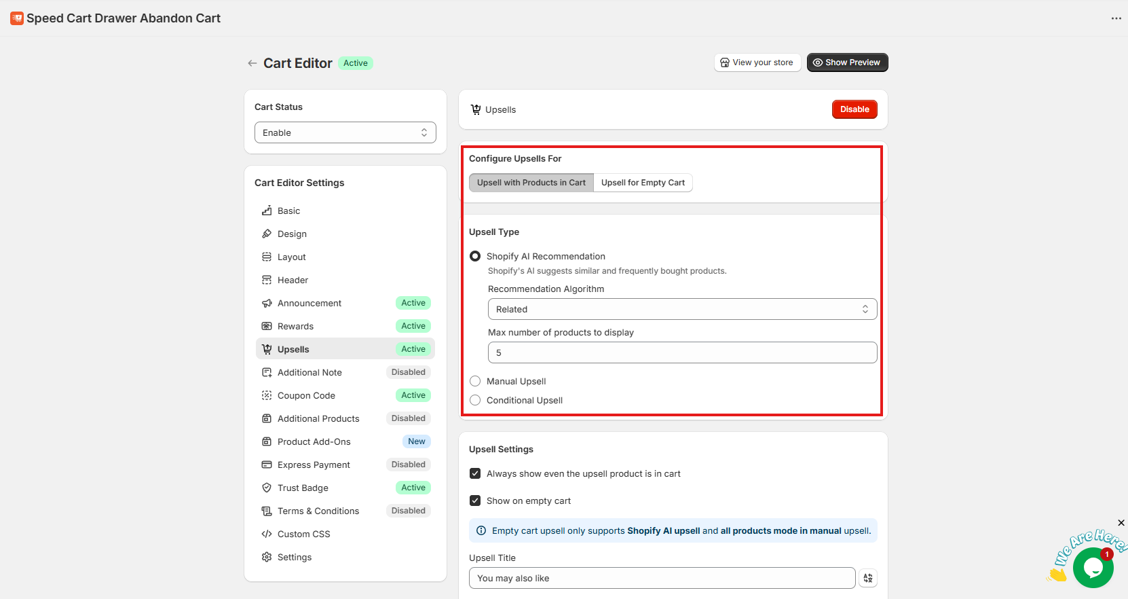
Task: Click the Design paintbrush icon in sidebar
Action: 267,234
